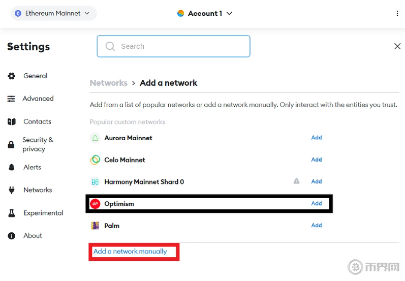
Task: Click the Optimism network logo icon
Action: 95,204
